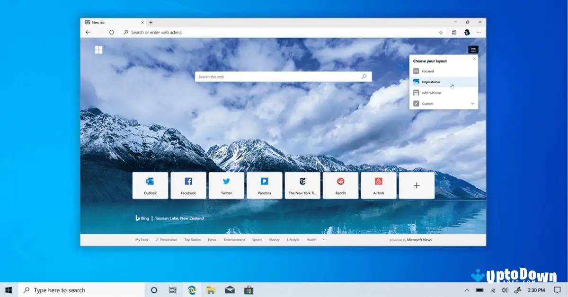The image size is (568, 297).
Task: Open the Airbnb shortcut tile
Action: (x=379, y=185)
